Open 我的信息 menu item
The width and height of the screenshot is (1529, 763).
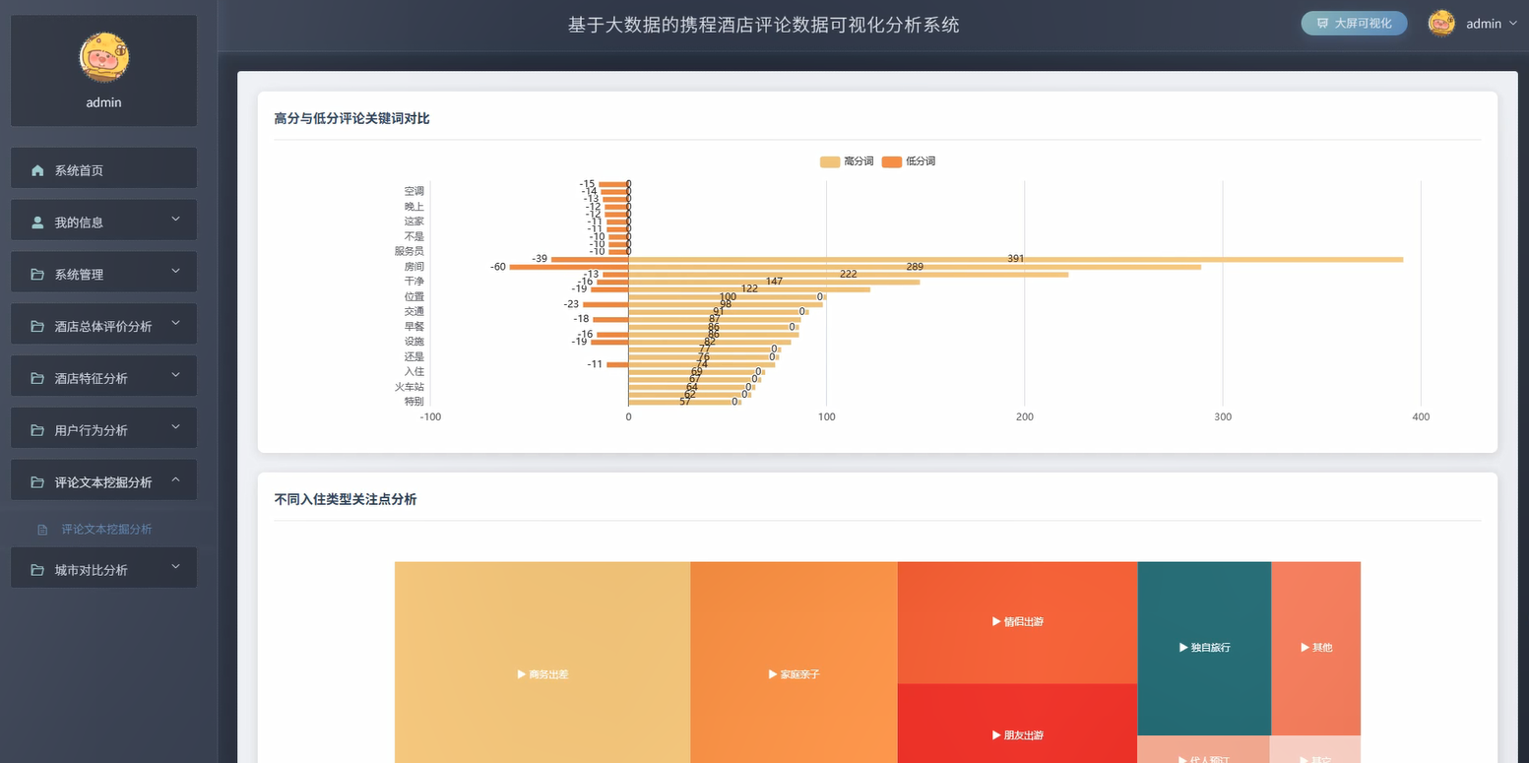pos(104,221)
